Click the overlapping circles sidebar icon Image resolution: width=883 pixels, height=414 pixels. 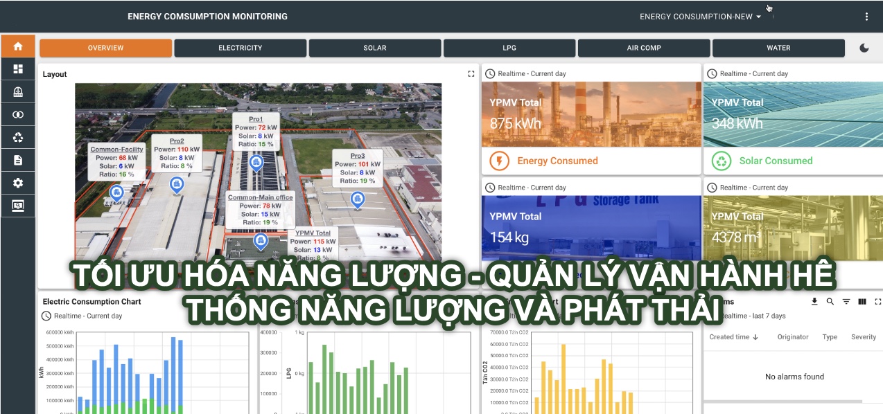click(x=18, y=115)
